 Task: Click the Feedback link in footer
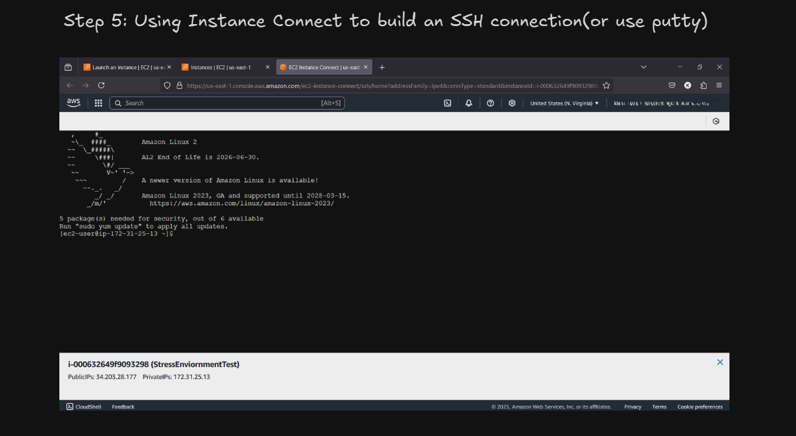point(123,407)
